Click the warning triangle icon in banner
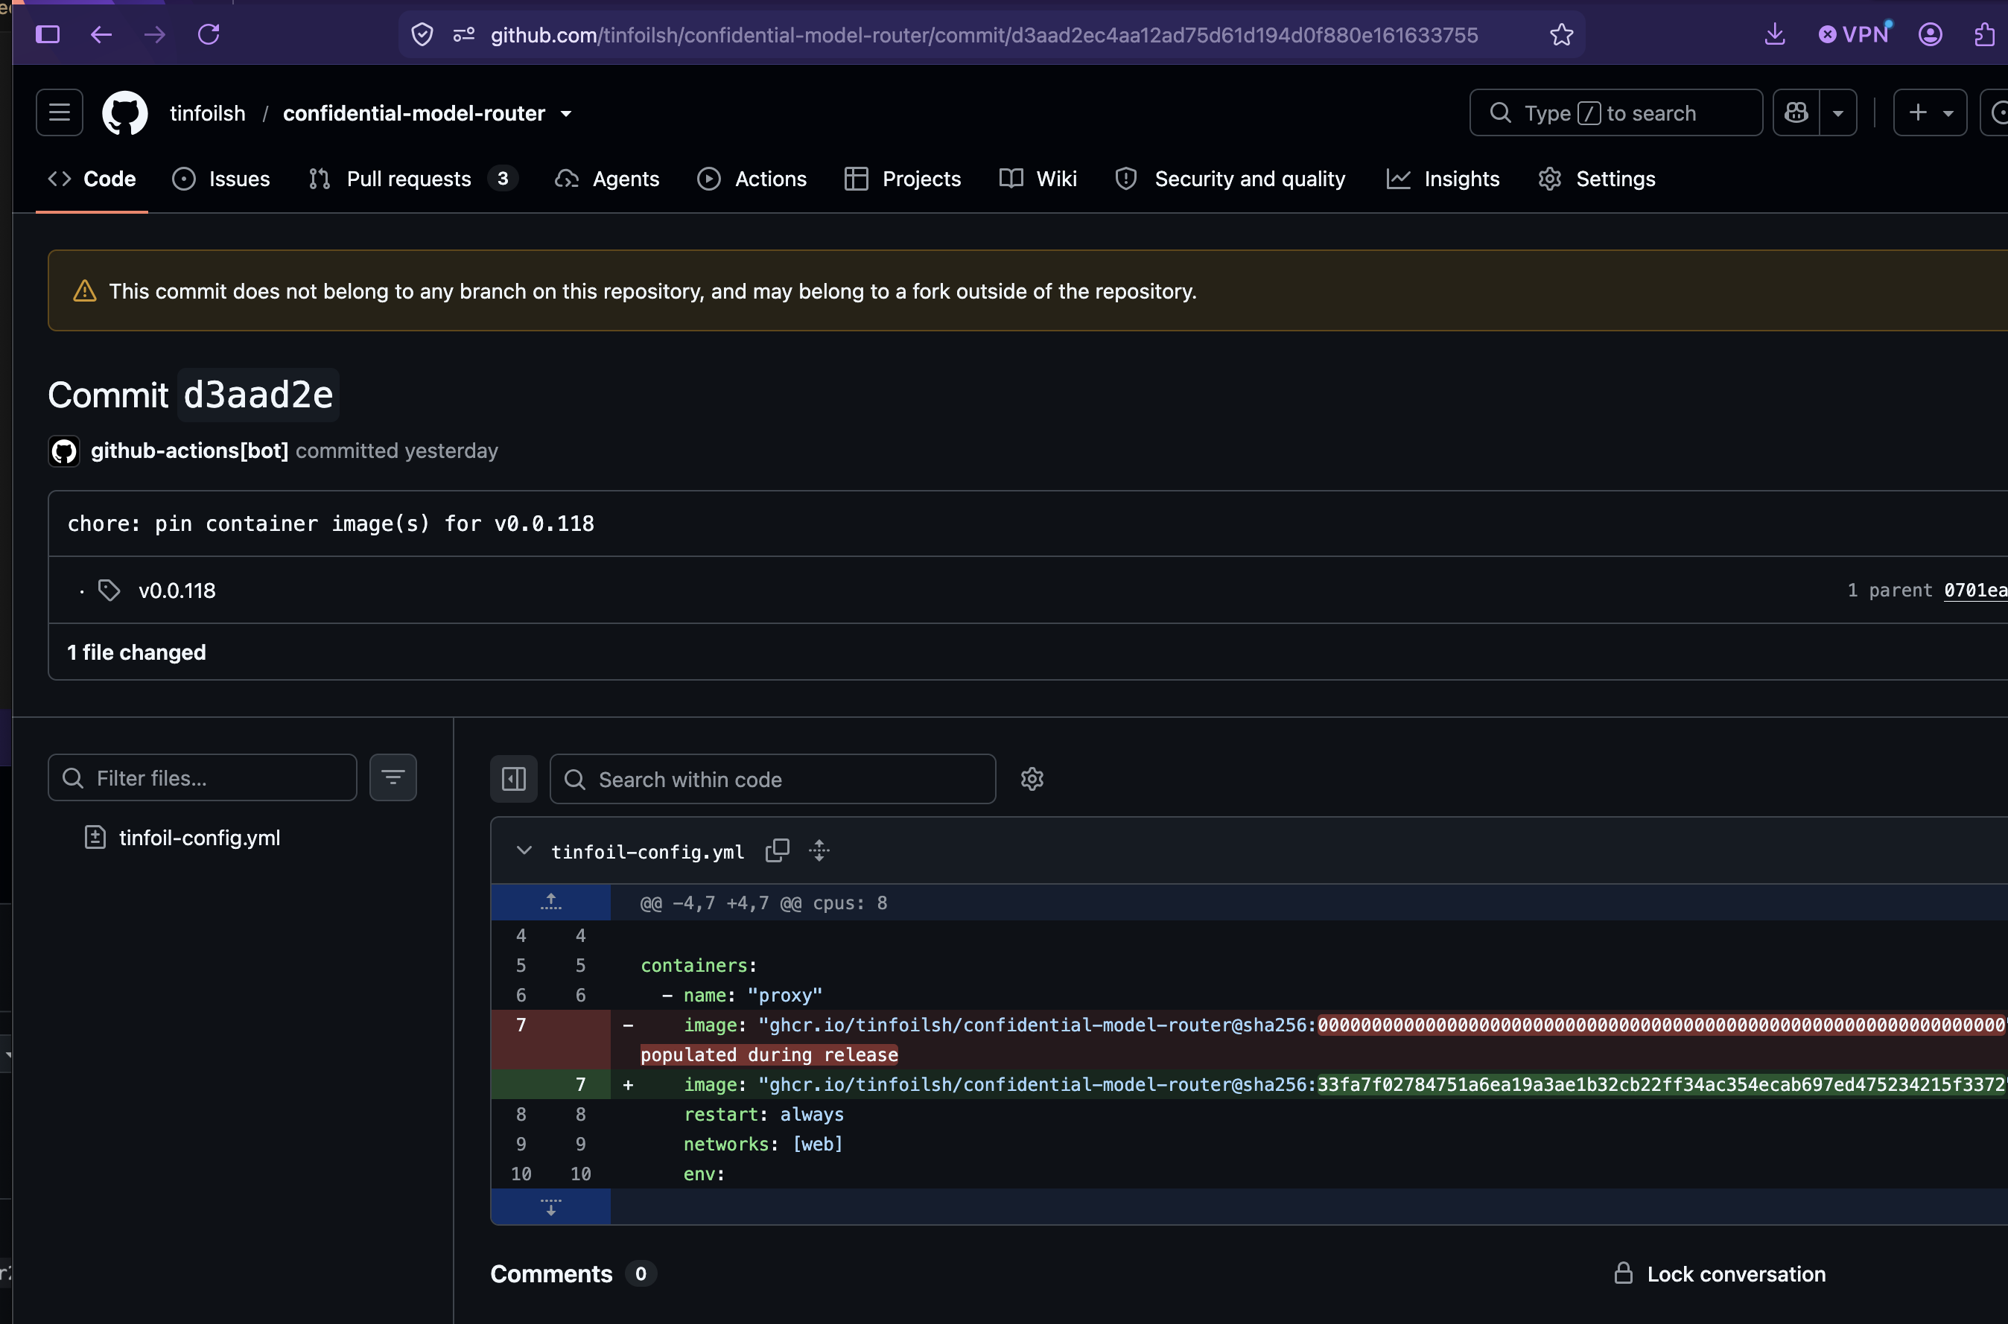 coord(84,290)
